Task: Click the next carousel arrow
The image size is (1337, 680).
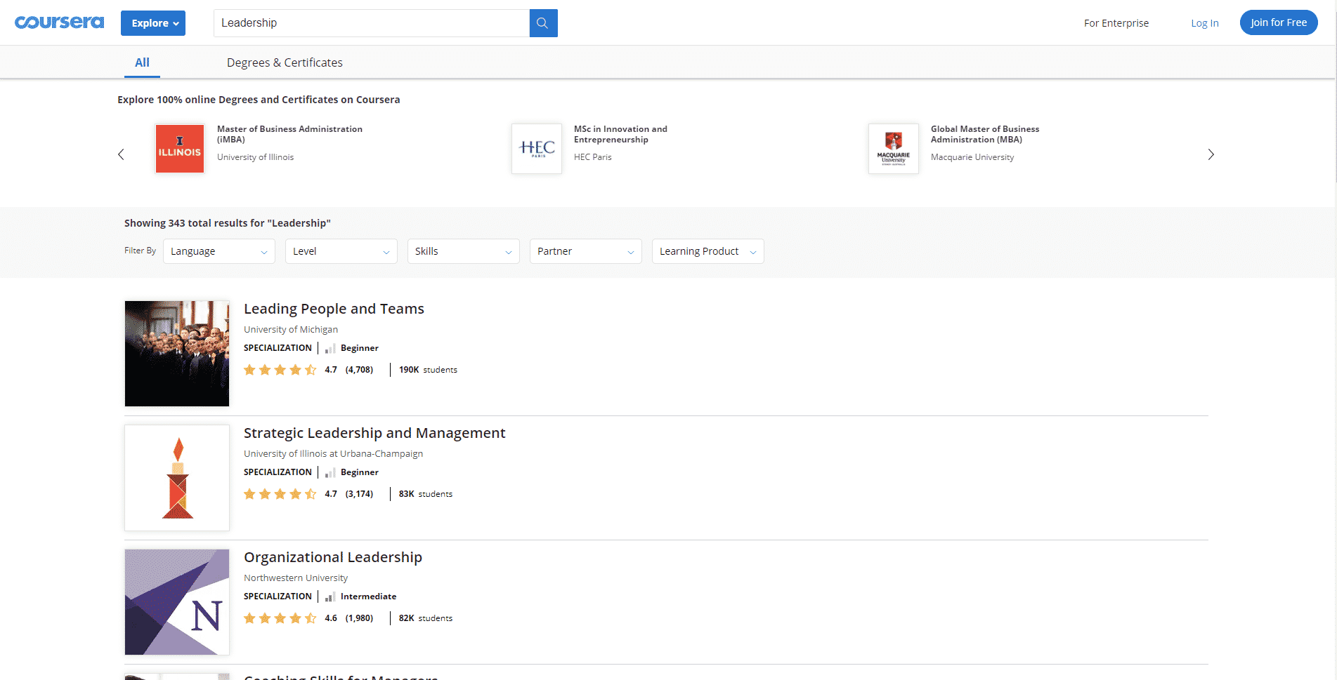Action: coord(1211,154)
